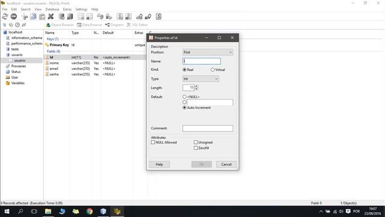This screenshot has width=385, height=217.
Task: Open the Extras menu
Action: tap(67, 10)
